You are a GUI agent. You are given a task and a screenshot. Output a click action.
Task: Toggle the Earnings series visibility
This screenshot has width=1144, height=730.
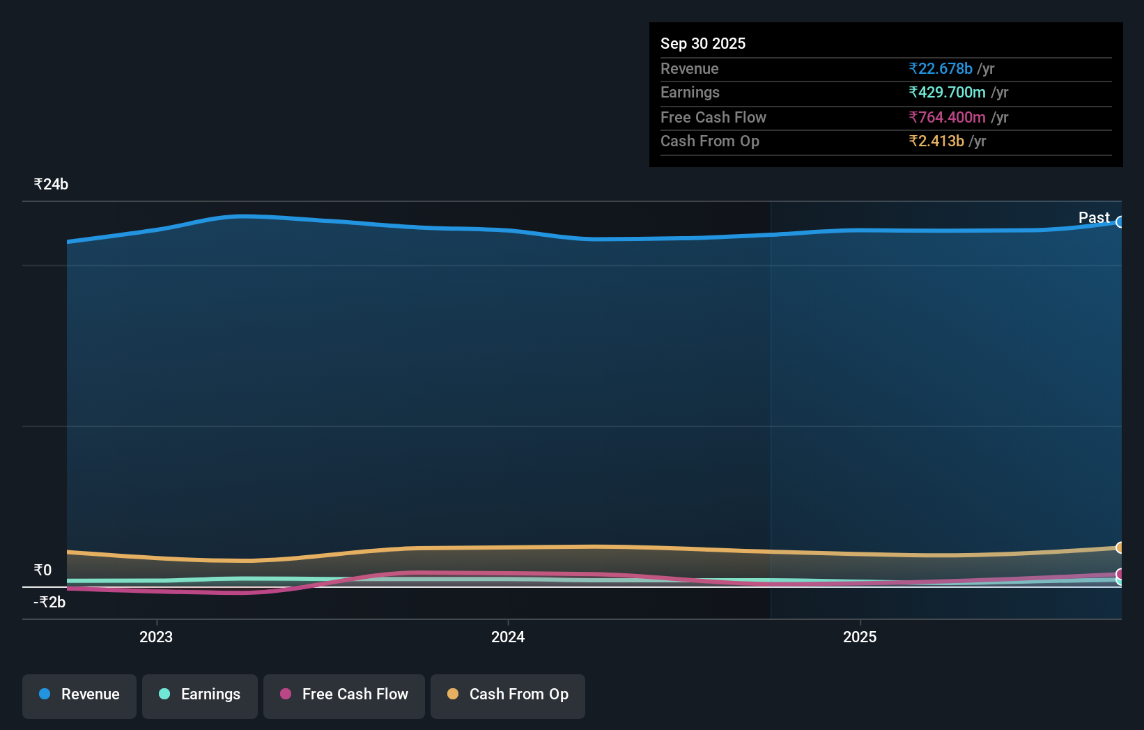click(199, 694)
